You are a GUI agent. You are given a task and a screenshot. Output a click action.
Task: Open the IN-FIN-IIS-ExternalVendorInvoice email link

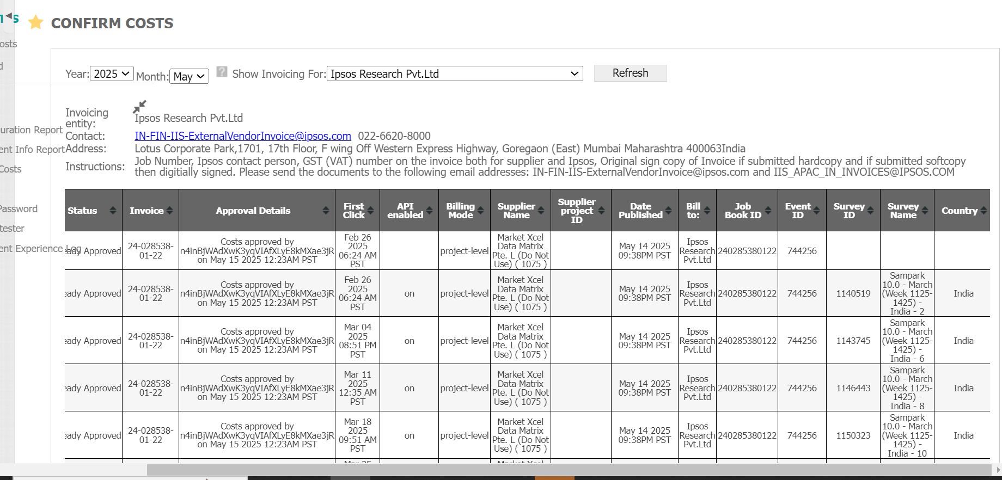point(243,136)
